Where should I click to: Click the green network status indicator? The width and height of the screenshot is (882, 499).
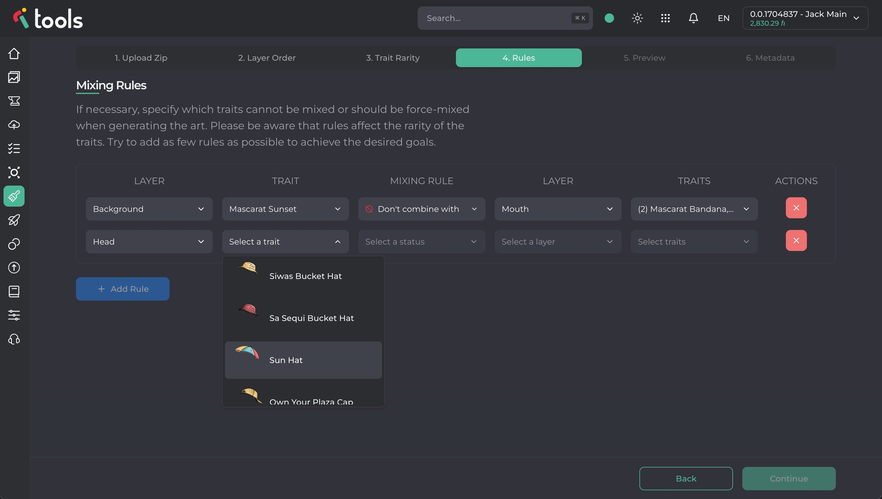tap(609, 18)
